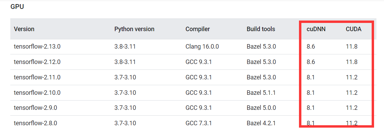Click the Clang 16.0.0 compiler cell
This screenshot has height=129, width=384.
(202, 47)
